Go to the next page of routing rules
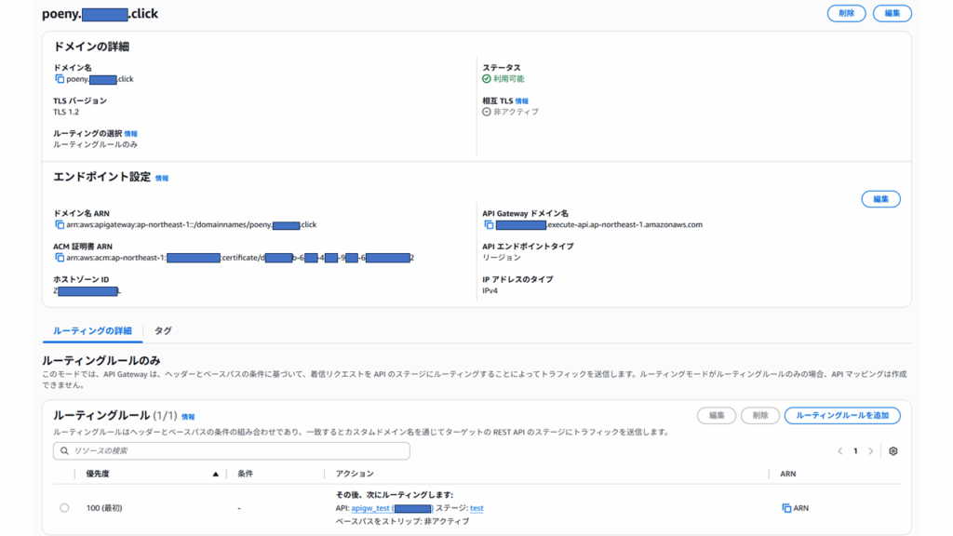The height and width of the screenshot is (536, 953). pos(871,451)
